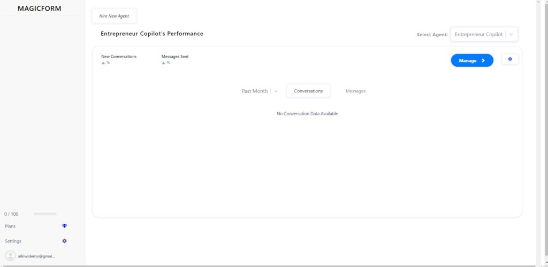Click the Settings gear icon in sidebar

point(64,241)
